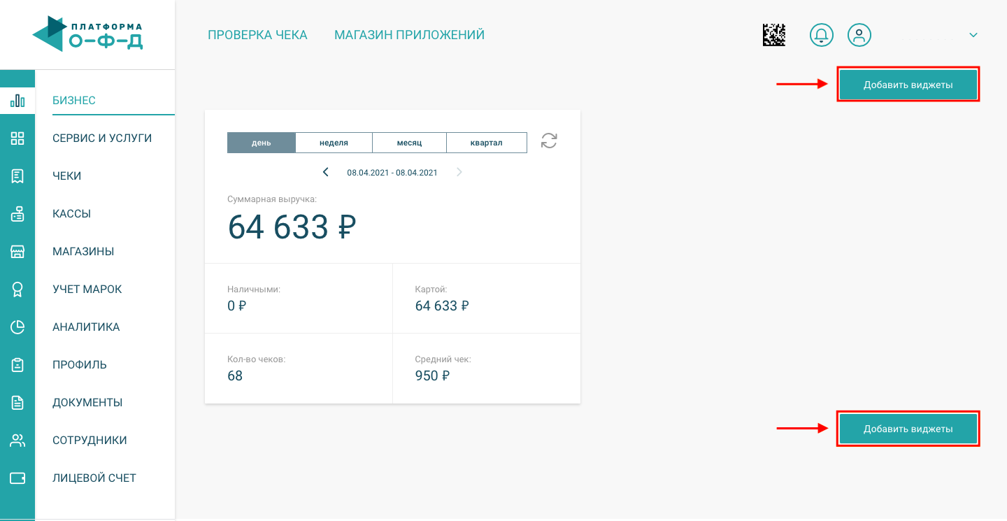The width and height of the screenshot is (1007, 521).
Task: Select the storefront icon beside МАГАЗИНЫ
Action: [x=17, y=252]
